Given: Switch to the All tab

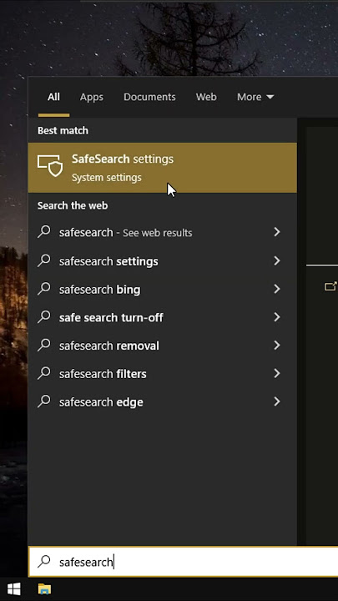Looking at the screenshot, I should coord(53,97).
